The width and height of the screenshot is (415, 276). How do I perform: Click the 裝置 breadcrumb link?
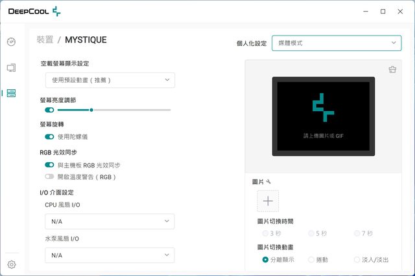[x=45, y=40]
